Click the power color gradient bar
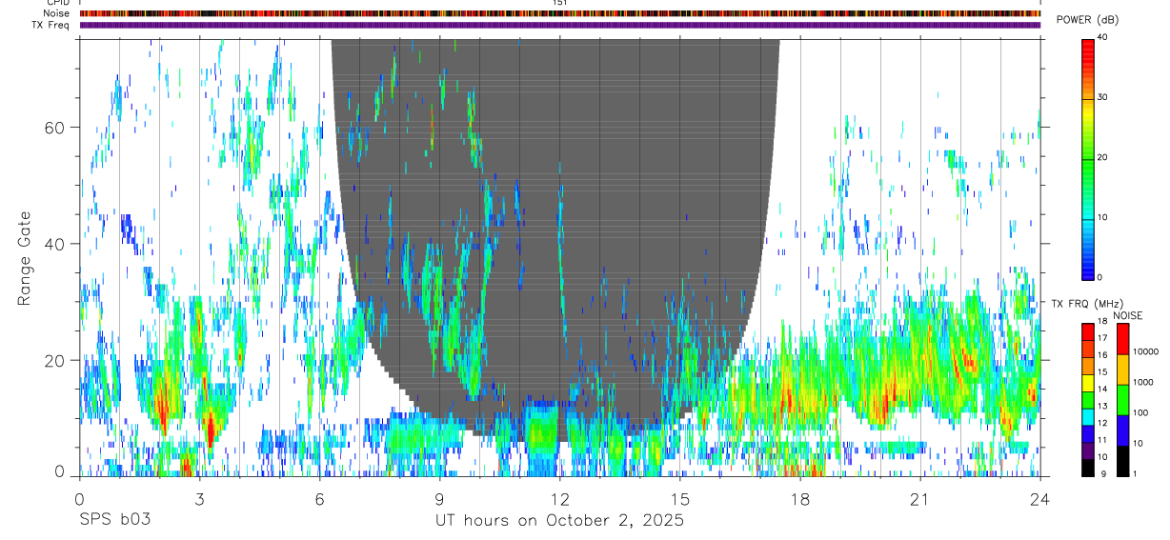 pos(1088,158)
